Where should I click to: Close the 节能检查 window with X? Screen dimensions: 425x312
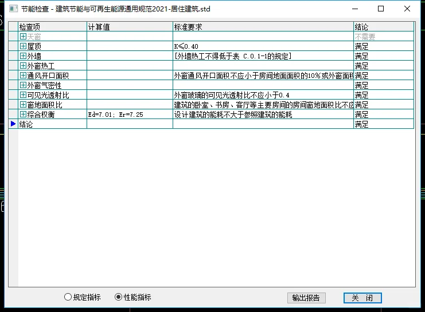tap(407, 9)
